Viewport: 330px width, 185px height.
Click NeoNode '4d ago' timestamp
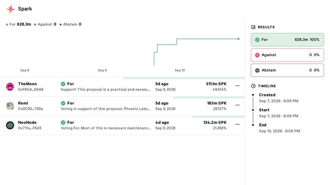(162, 123)
